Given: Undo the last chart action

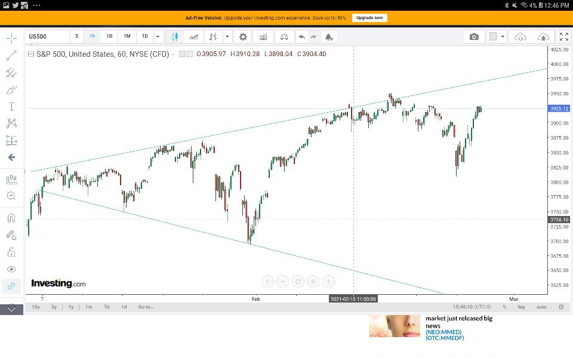Looking at the screenshot, I should [301, 36].
